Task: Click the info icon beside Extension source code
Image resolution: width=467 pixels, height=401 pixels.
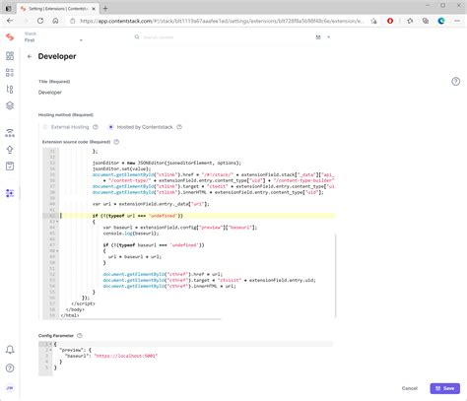Action: [116, 142]
